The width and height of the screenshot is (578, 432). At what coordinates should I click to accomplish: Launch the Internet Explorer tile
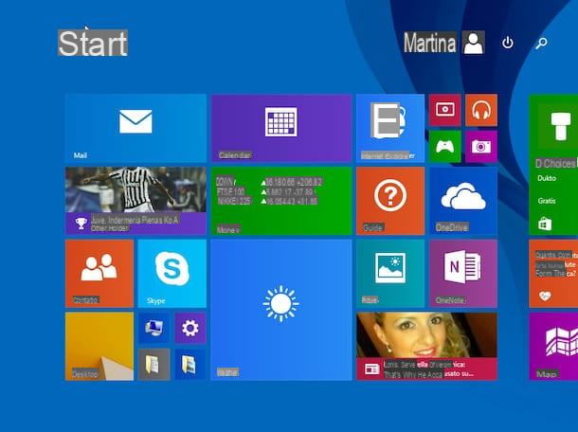[390, 128]
